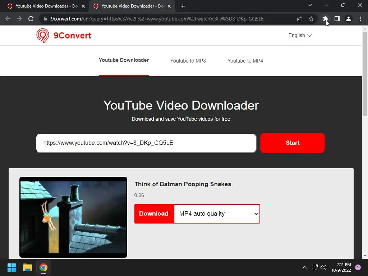This screenshot has height=276, width=368.
Task: Click the video title Think of Batman Pooping Snakes
Action: pyautogui.click(x=183, y=184)
